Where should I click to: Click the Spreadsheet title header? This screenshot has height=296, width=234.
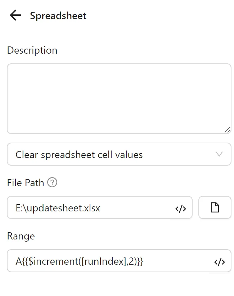pos(58,15)
